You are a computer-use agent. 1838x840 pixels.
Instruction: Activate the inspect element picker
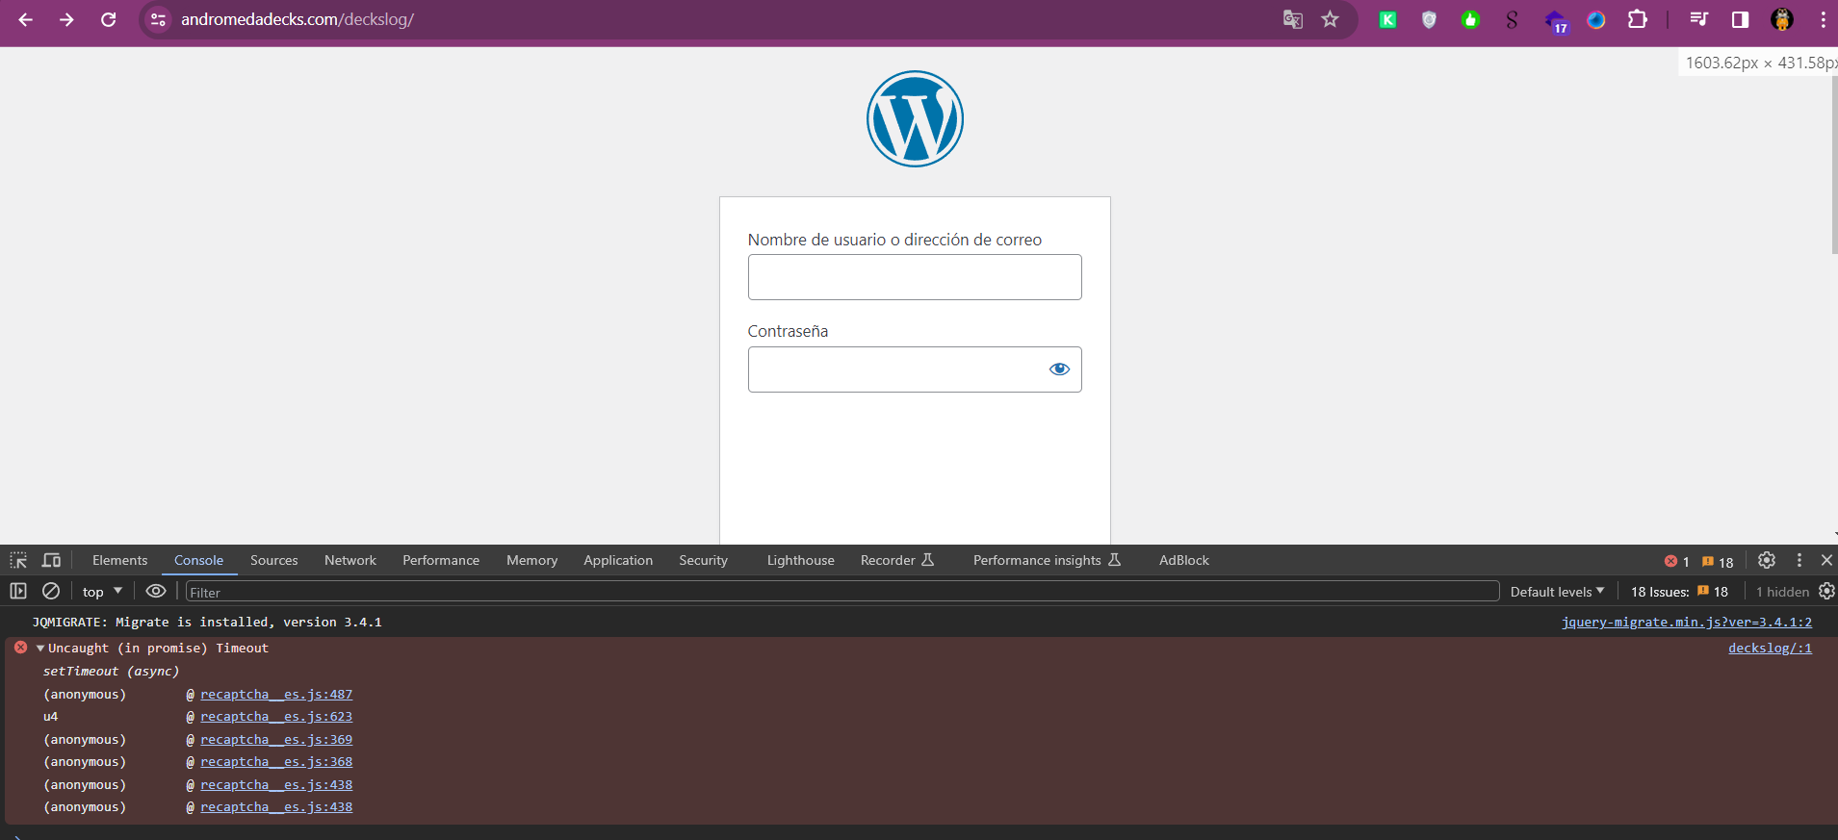pyautogui.click(x=18, y=560)
